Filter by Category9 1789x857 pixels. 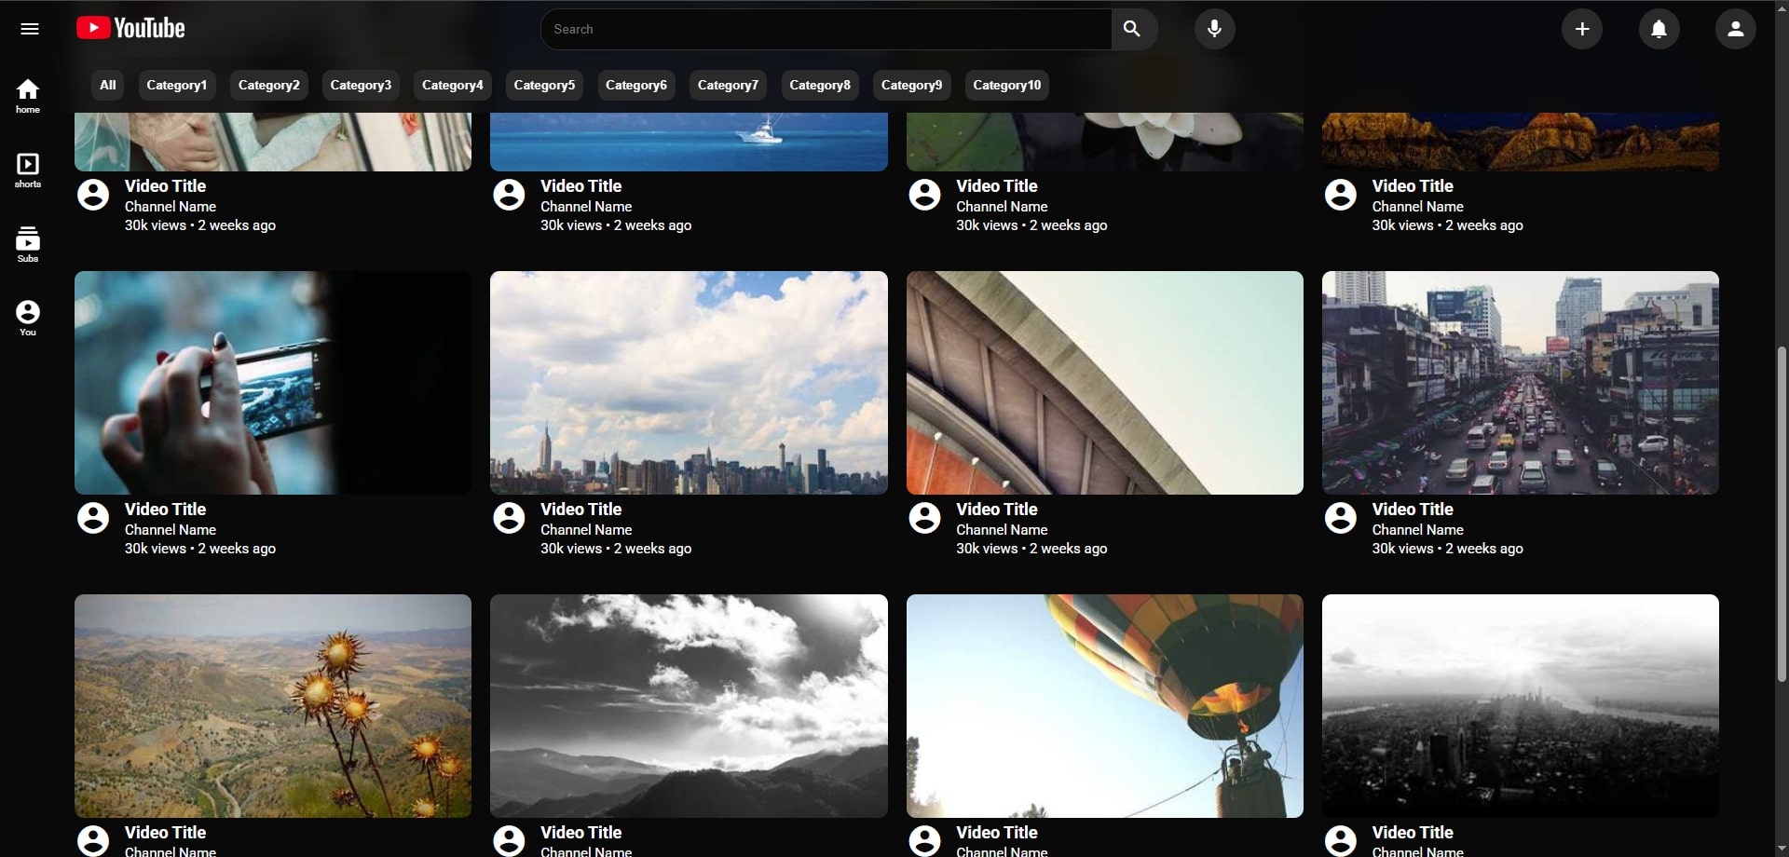(x=911, y=85)
